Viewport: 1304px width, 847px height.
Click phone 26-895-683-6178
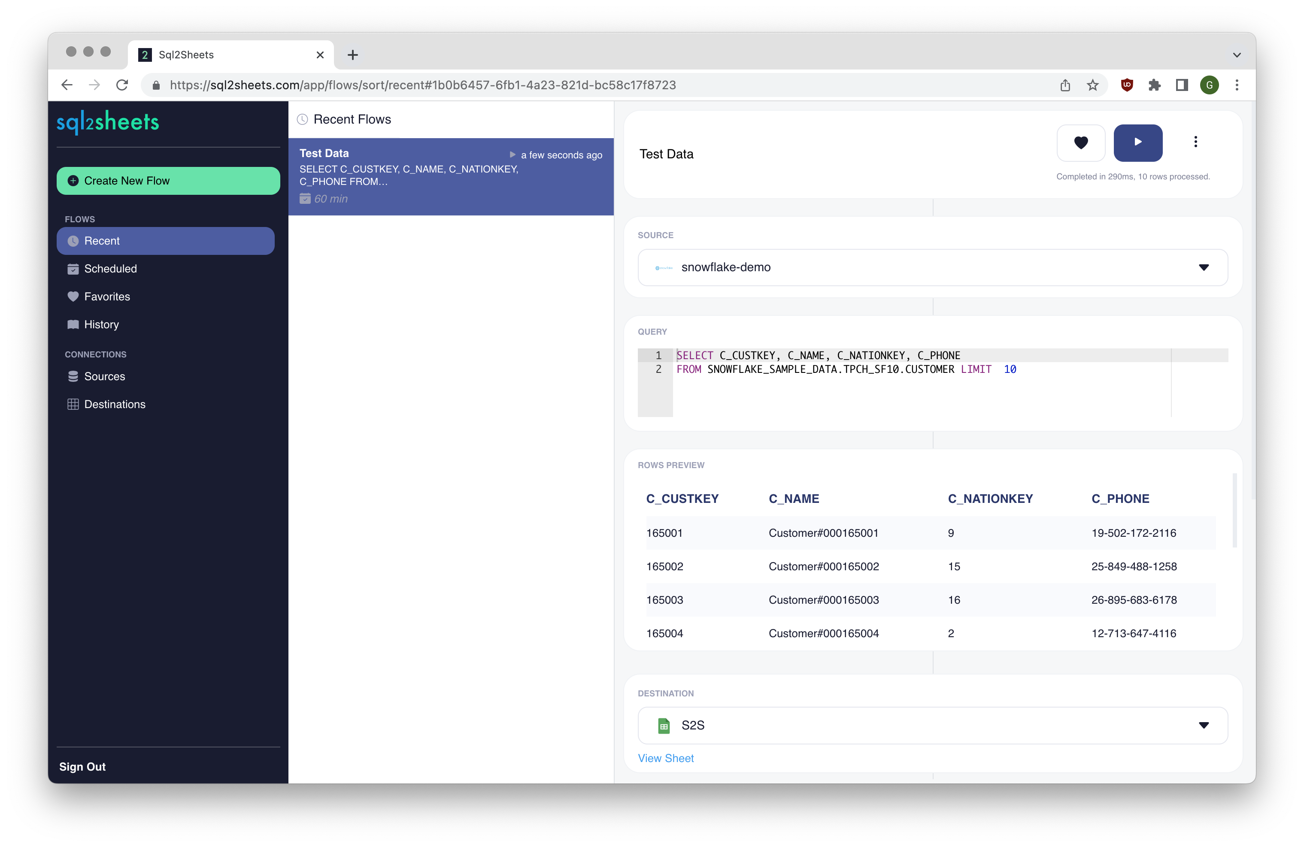pyautogui.click(x=1134, y=600)
